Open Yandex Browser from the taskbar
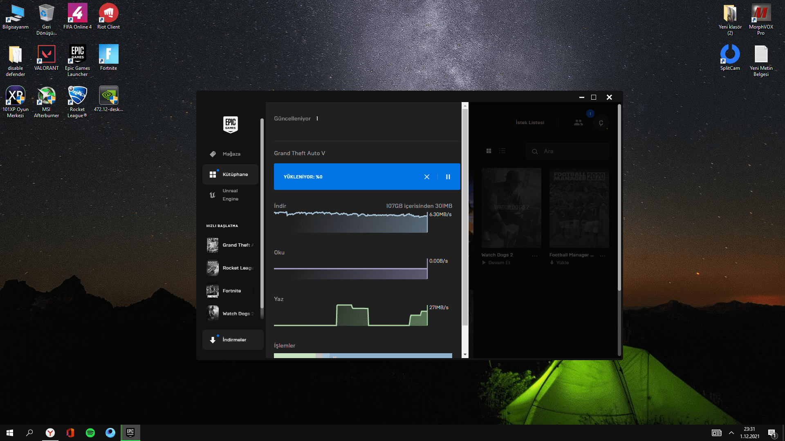 click(50, 433)
